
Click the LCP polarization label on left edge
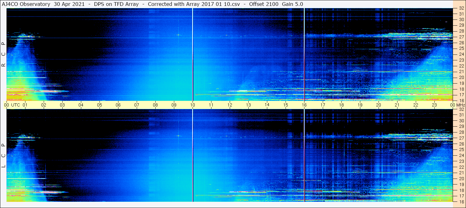[x=4, y=155]
